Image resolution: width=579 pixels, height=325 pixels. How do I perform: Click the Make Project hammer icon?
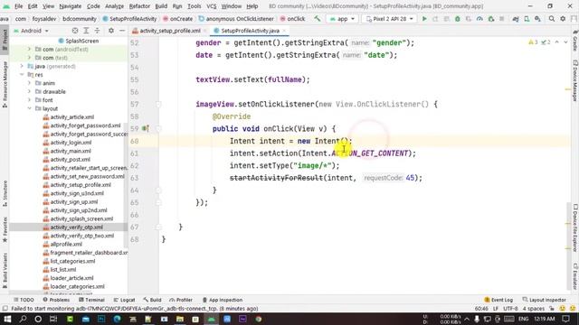pyautogui.click(x=318, y=18)
